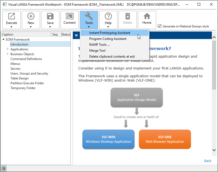Minimize the Framework Workbench window
Image resolution: width=218 pixels, height=172 pixels.
pos(187,5)
